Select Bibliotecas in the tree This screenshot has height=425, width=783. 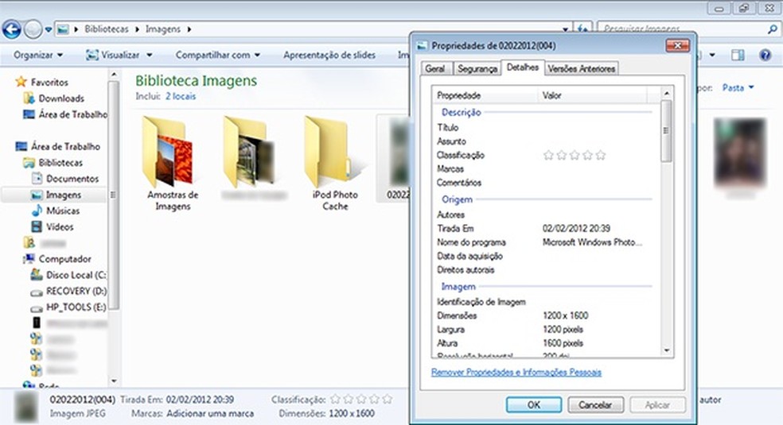coord(53,163)
